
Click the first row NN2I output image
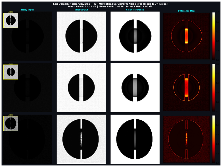click(x=81, y=36)
